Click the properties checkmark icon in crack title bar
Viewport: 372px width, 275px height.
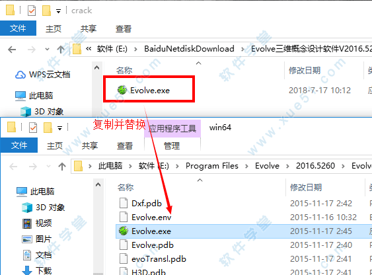[x=32, y=11]
